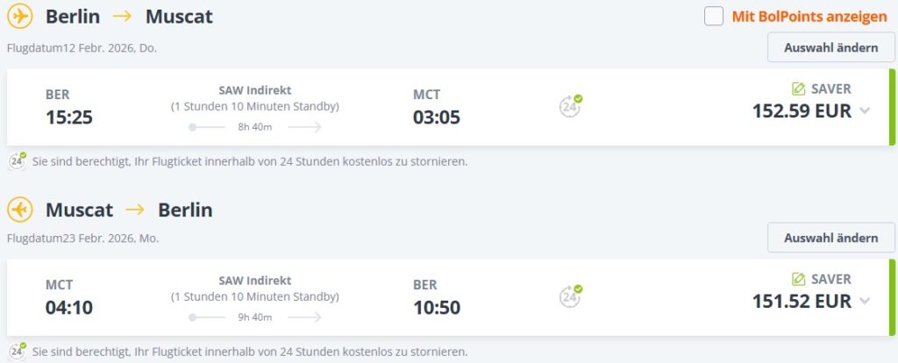Click the 24h cancellation icon in BER–MCT row

coord(570,106)
